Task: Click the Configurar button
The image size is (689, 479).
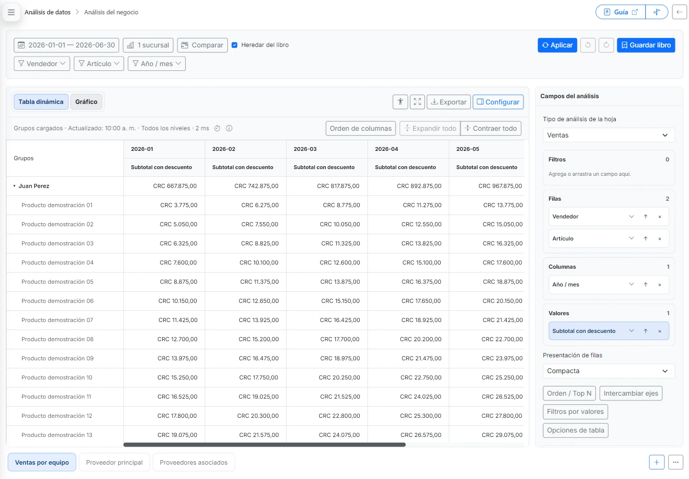Action: click(x=498, y=102)
